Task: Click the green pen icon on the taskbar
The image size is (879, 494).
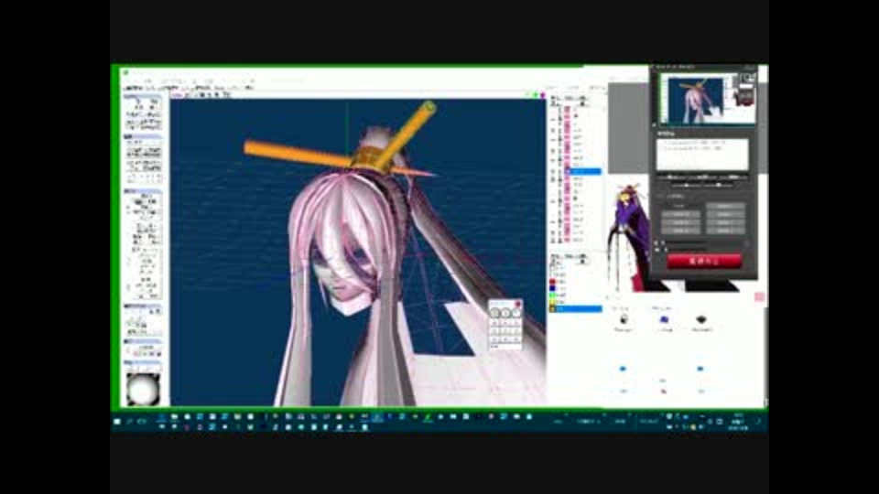Action: [428, 417]
